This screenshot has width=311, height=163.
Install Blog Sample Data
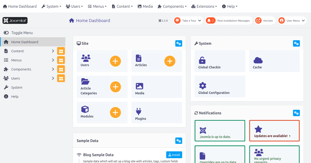click(x=174, y=155)
